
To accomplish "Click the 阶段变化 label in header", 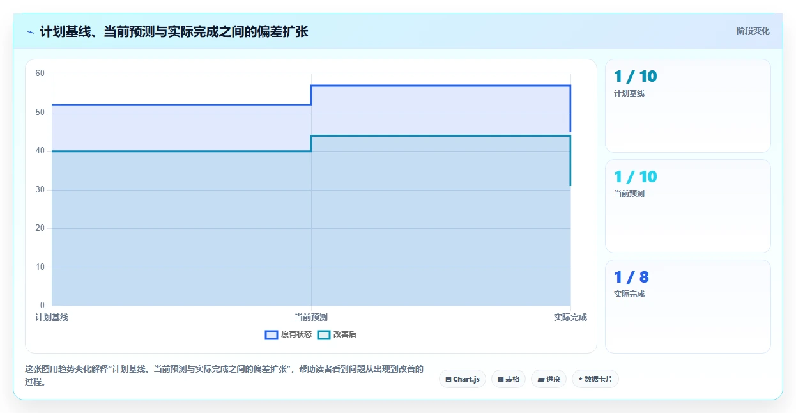I will [x=753, y=31].
